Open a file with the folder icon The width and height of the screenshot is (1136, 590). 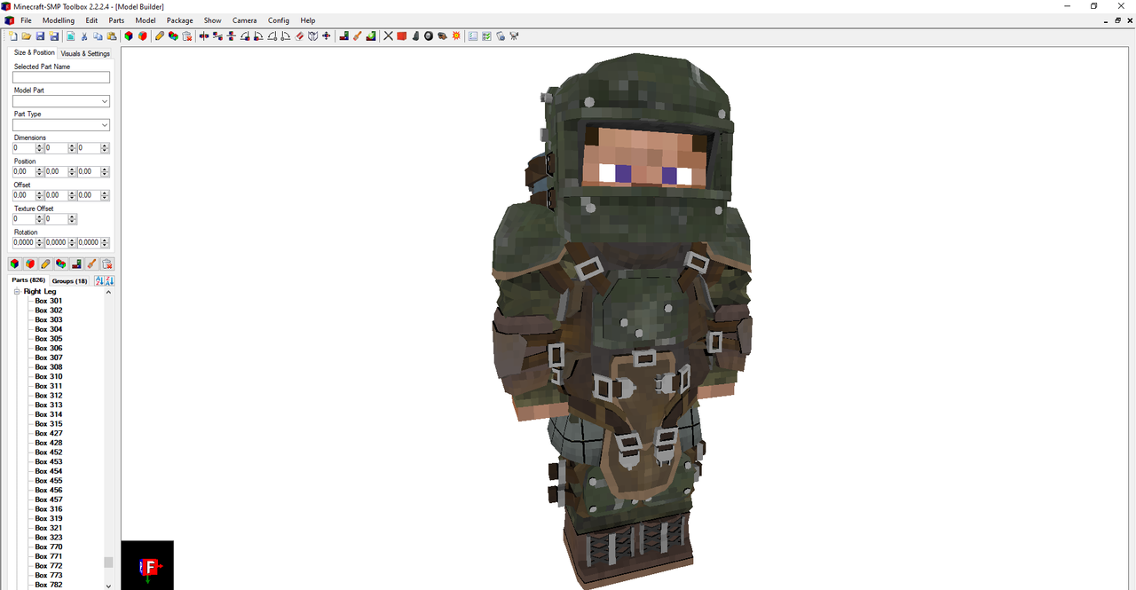(27, 36)
